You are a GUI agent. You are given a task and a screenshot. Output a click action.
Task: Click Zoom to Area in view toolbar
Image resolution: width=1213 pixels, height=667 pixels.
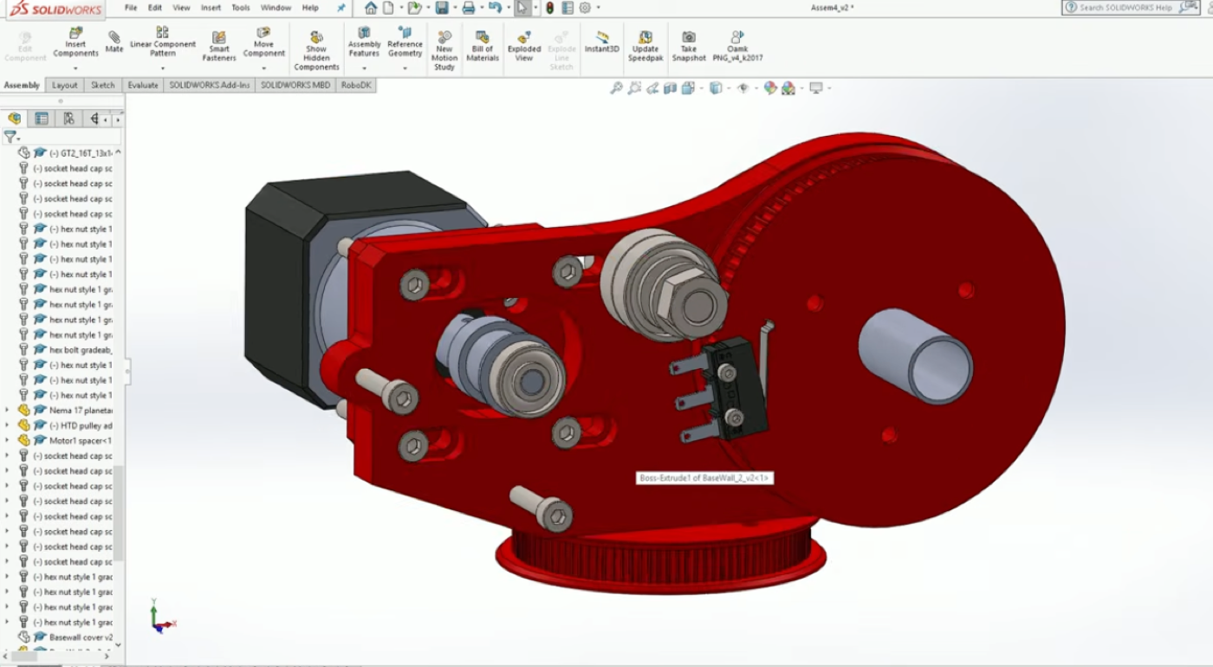[x=635, y=87]
